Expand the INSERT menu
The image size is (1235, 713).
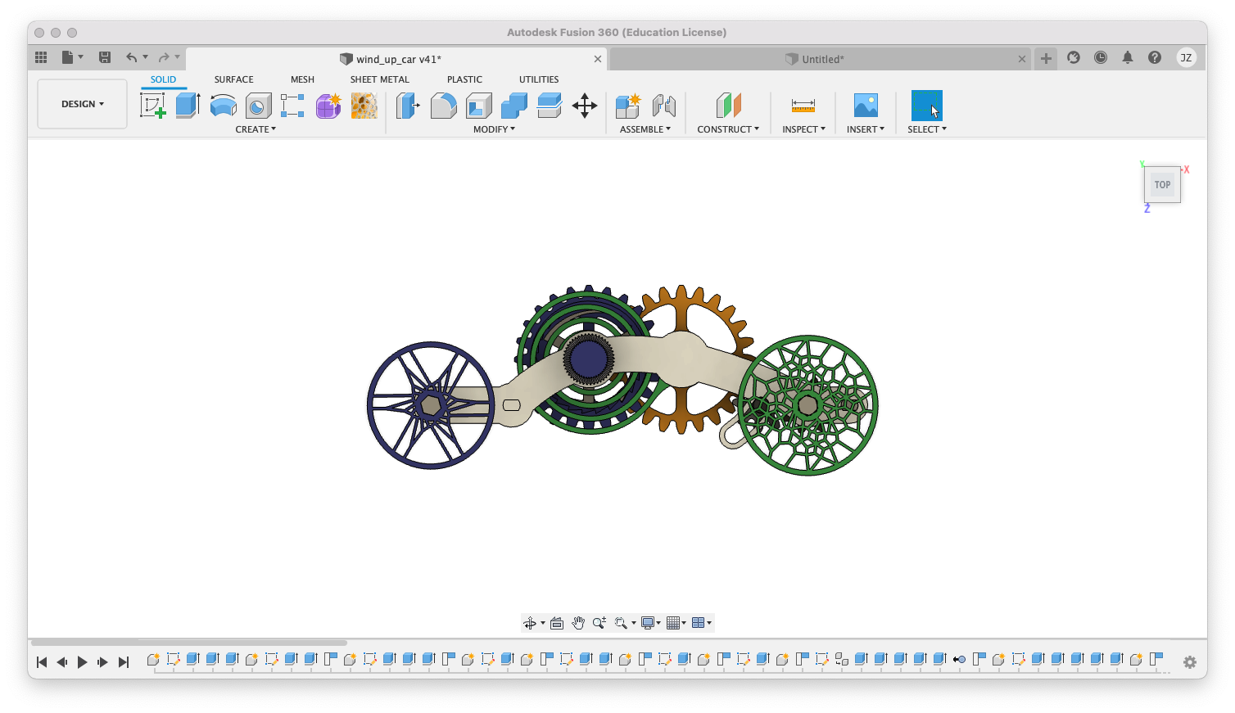click(x=866, y=129)
